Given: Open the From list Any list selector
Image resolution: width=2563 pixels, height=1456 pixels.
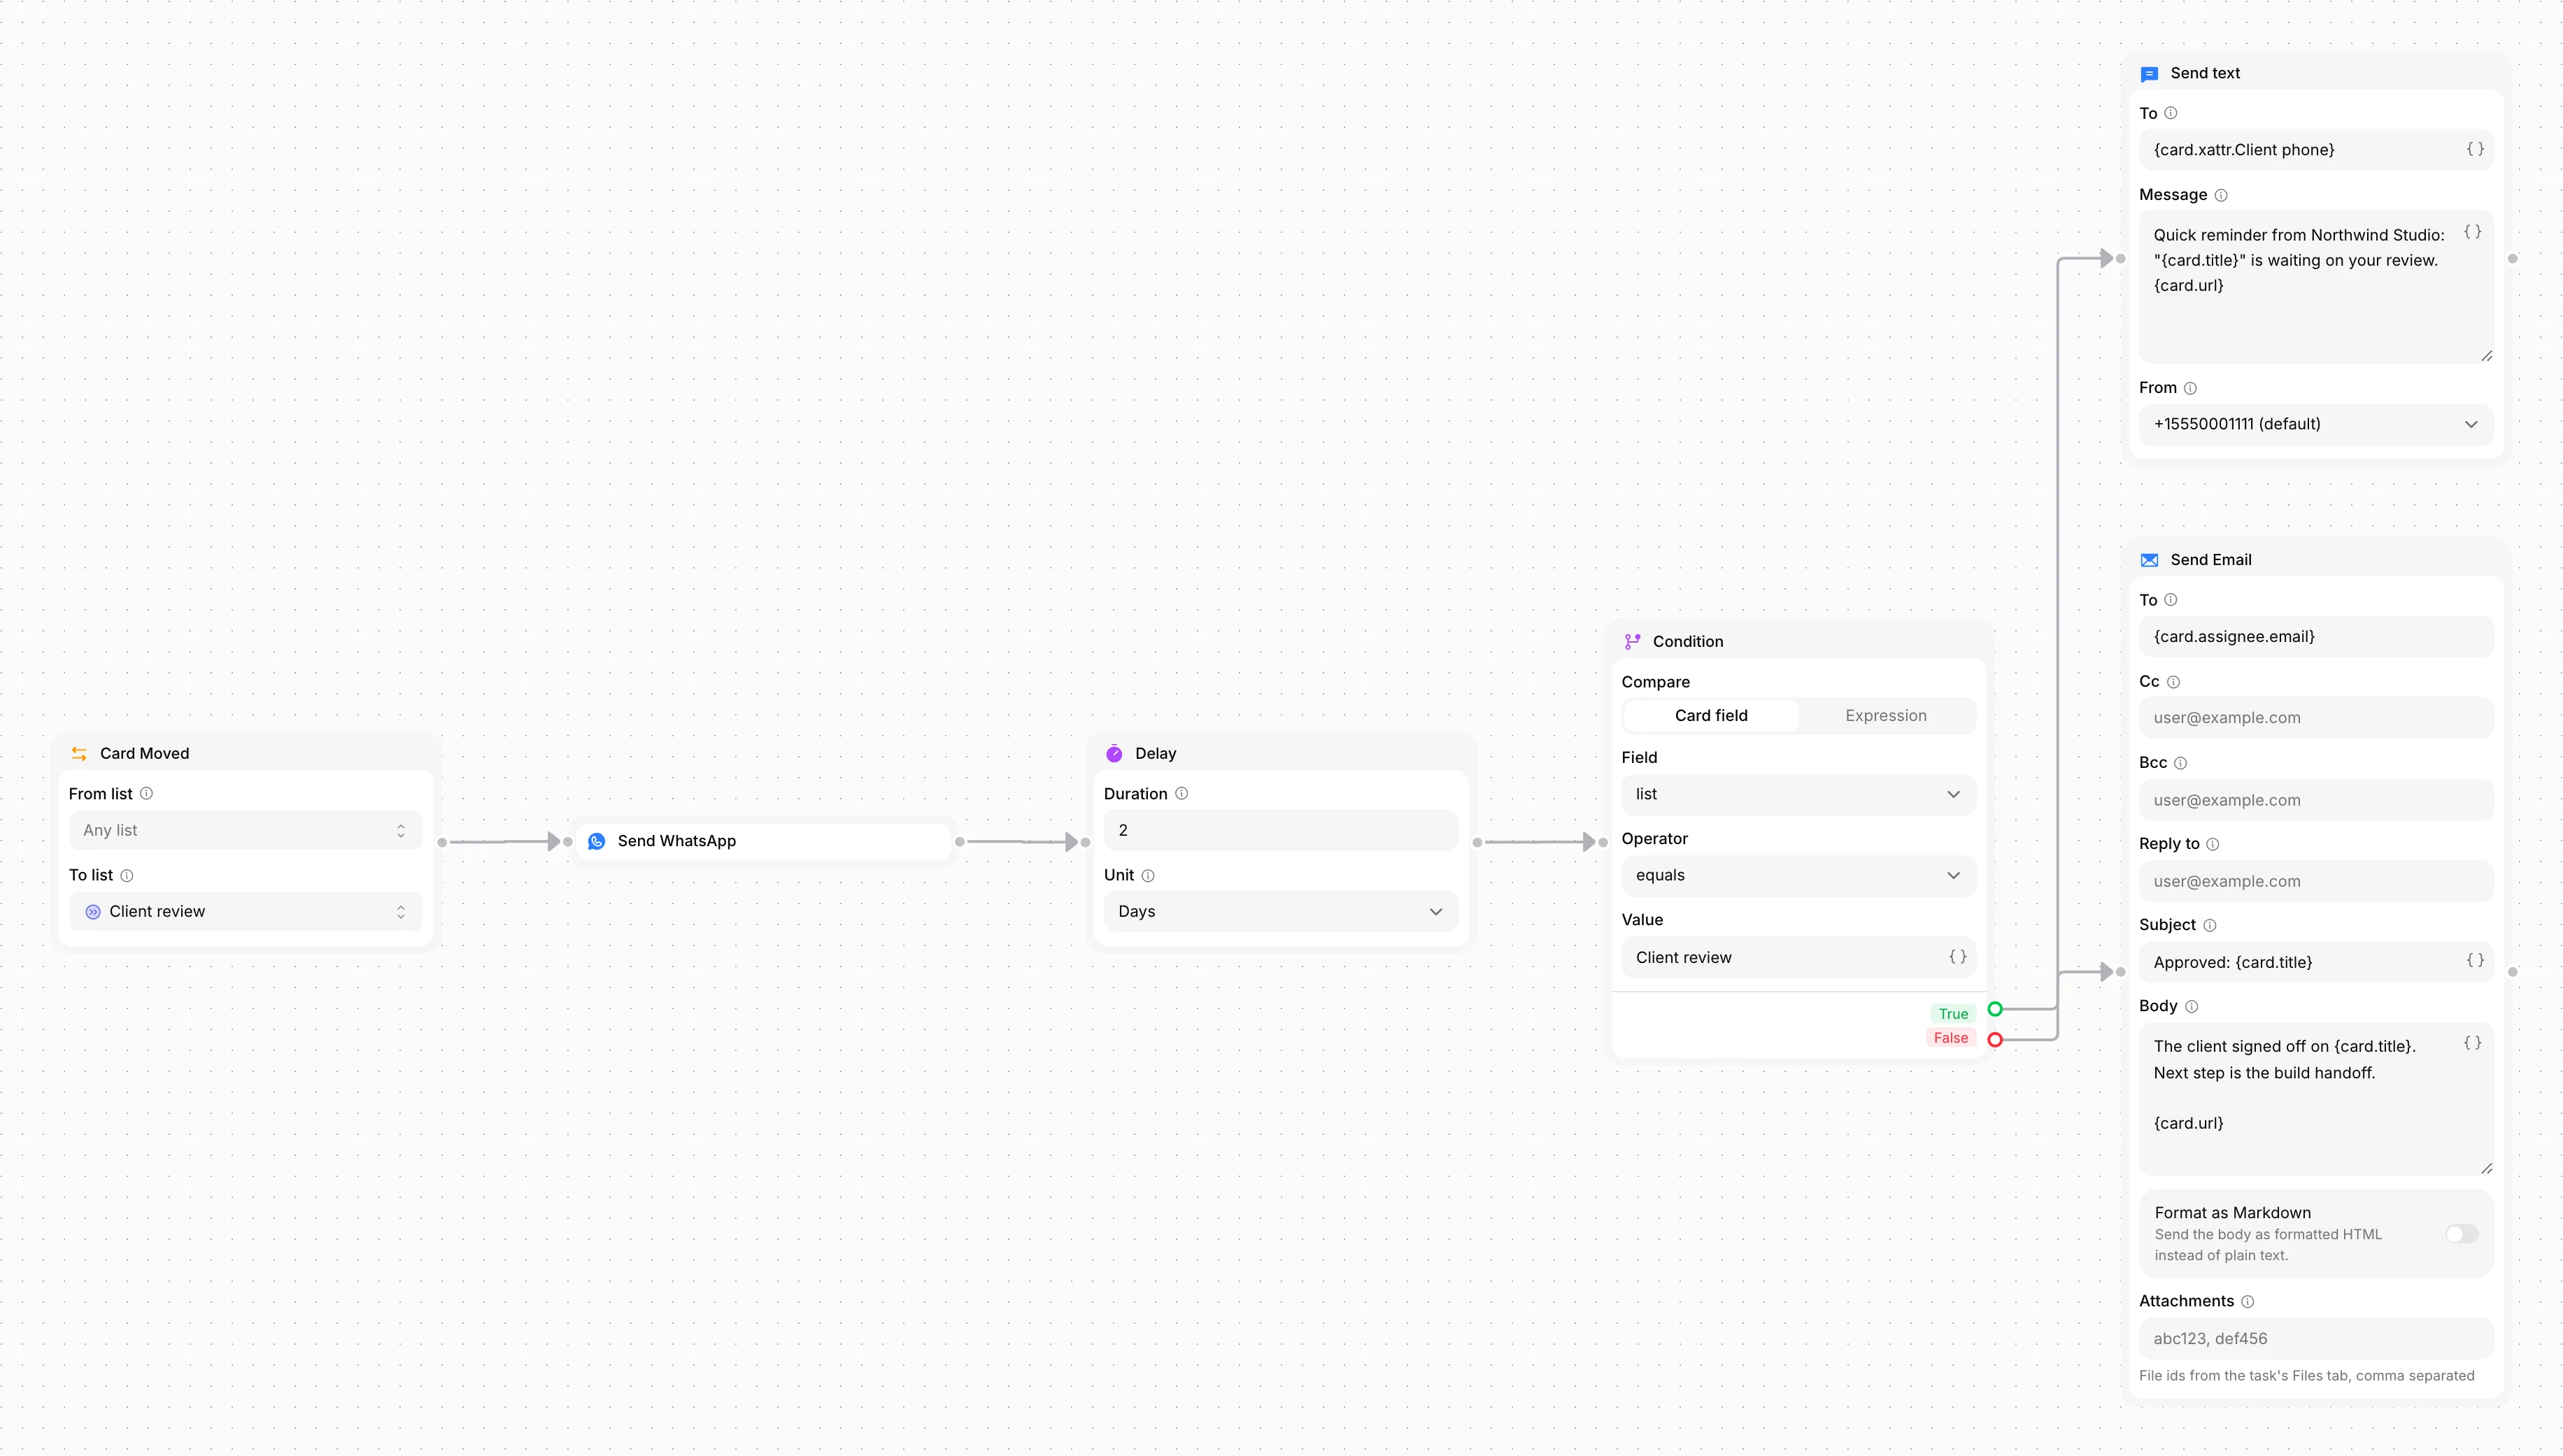Looking at the screenshot, I should [245, 830].
